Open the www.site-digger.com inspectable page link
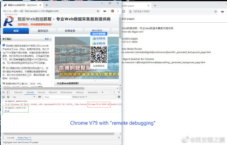 (x=133, y=32)
